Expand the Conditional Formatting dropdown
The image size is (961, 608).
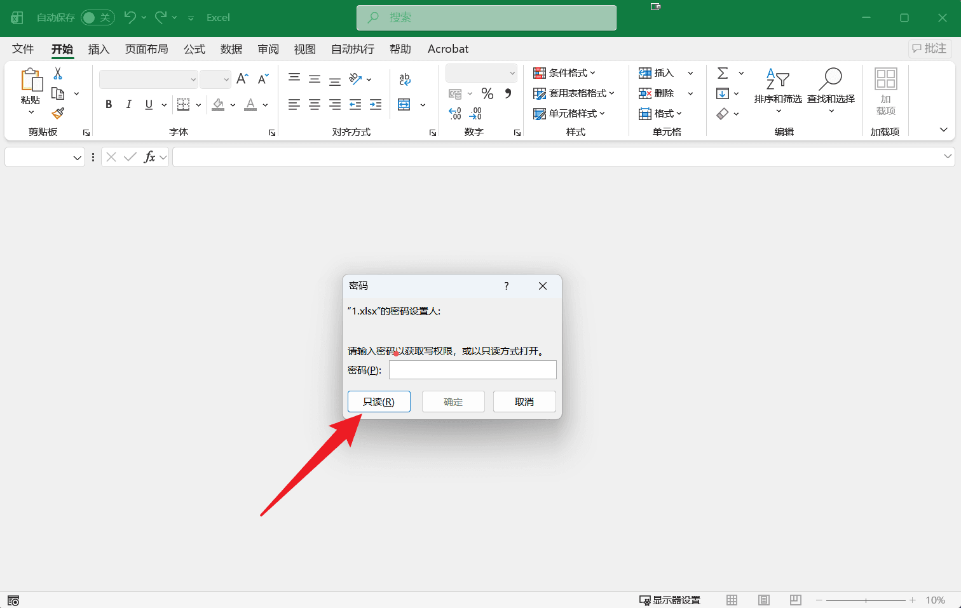click(x=565, y=73)
